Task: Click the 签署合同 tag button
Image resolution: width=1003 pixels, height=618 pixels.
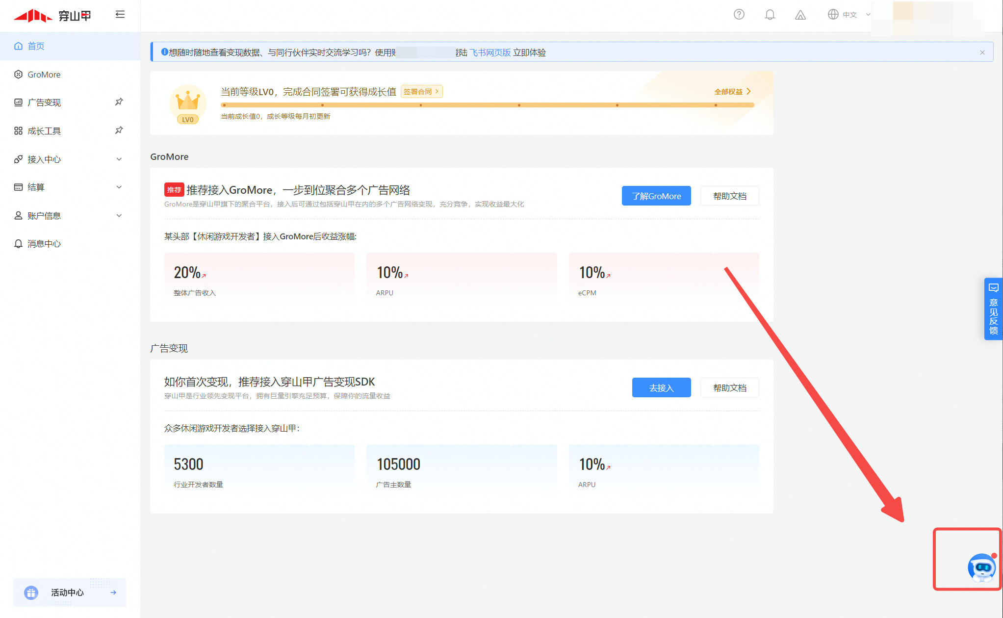Action: coord(421,92)
